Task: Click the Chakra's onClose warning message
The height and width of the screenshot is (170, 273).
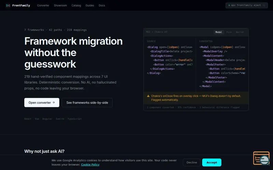Action: (x=196, y=98)
